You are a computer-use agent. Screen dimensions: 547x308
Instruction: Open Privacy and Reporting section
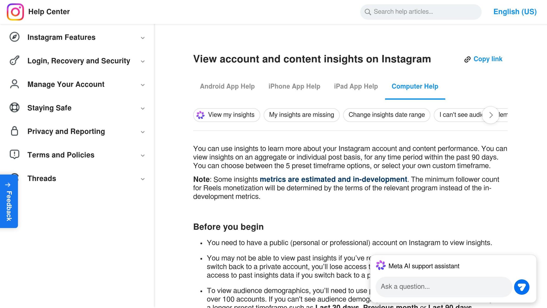tap(77, 131)
